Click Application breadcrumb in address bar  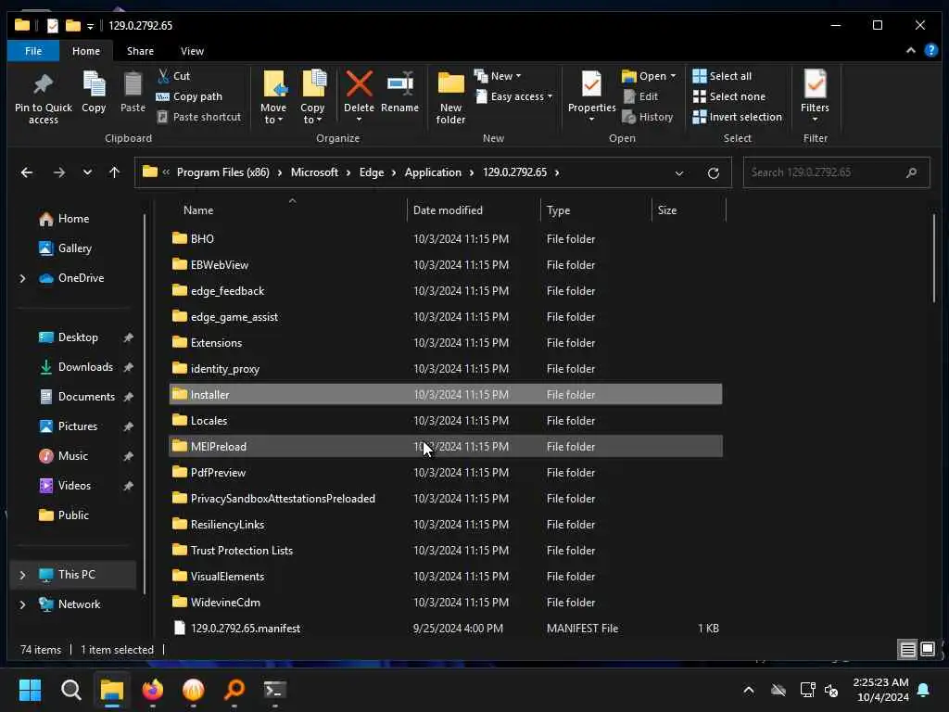click(x=433, y=172)
